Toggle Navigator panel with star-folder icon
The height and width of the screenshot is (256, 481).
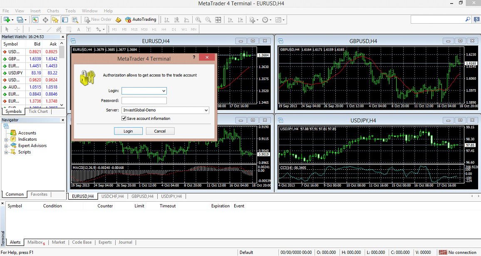tap(55, 20)
